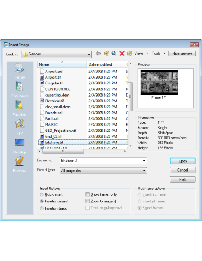This screenshot has width=202, height=261.
Task: Search the web using the globe icon
Action: 114,54
